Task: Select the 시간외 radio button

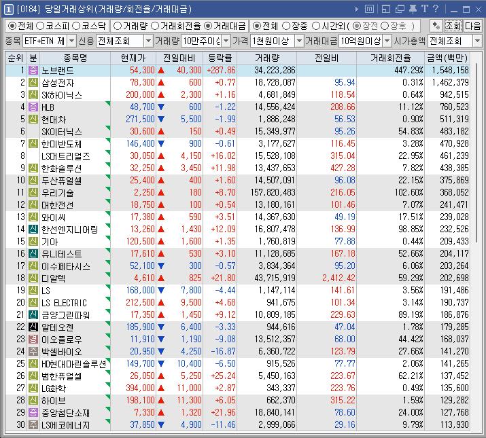Action: (x=315, y=26)
